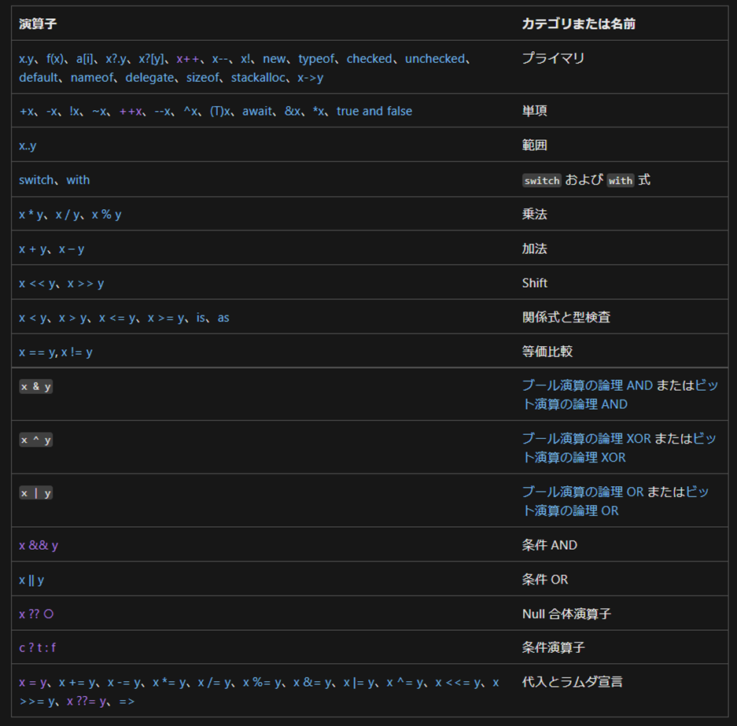Screen dimensions: 737x726
Task: Click the c ? t : f conditional operator link
Action: (x=37, y=647)
